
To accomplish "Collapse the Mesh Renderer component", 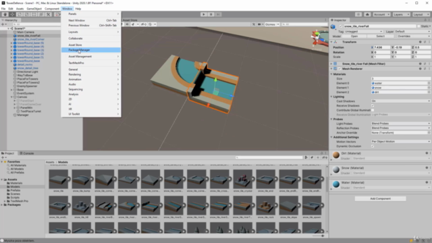I will click(331, 69).
